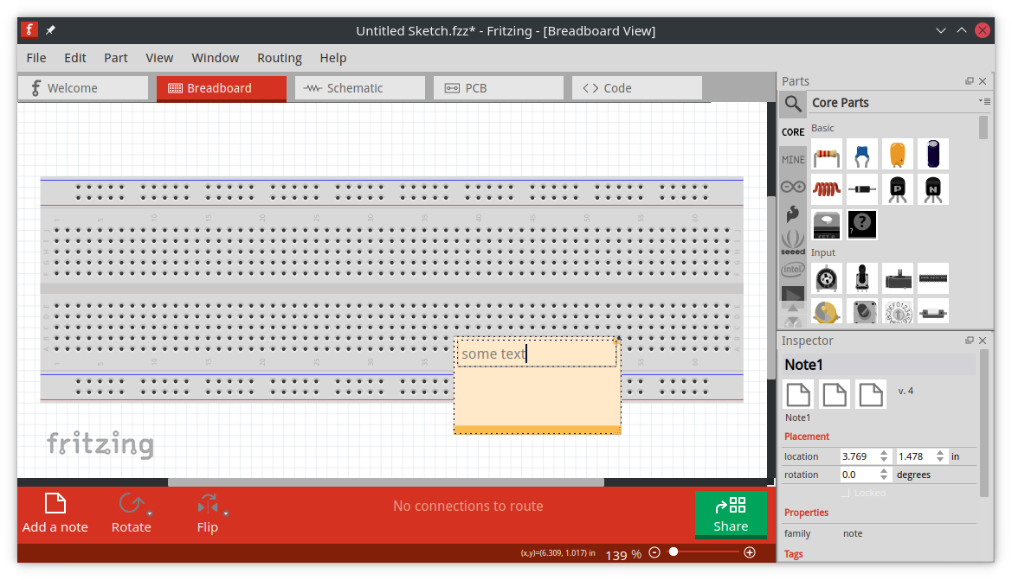Select the CORE parts bin

point(793,131)
